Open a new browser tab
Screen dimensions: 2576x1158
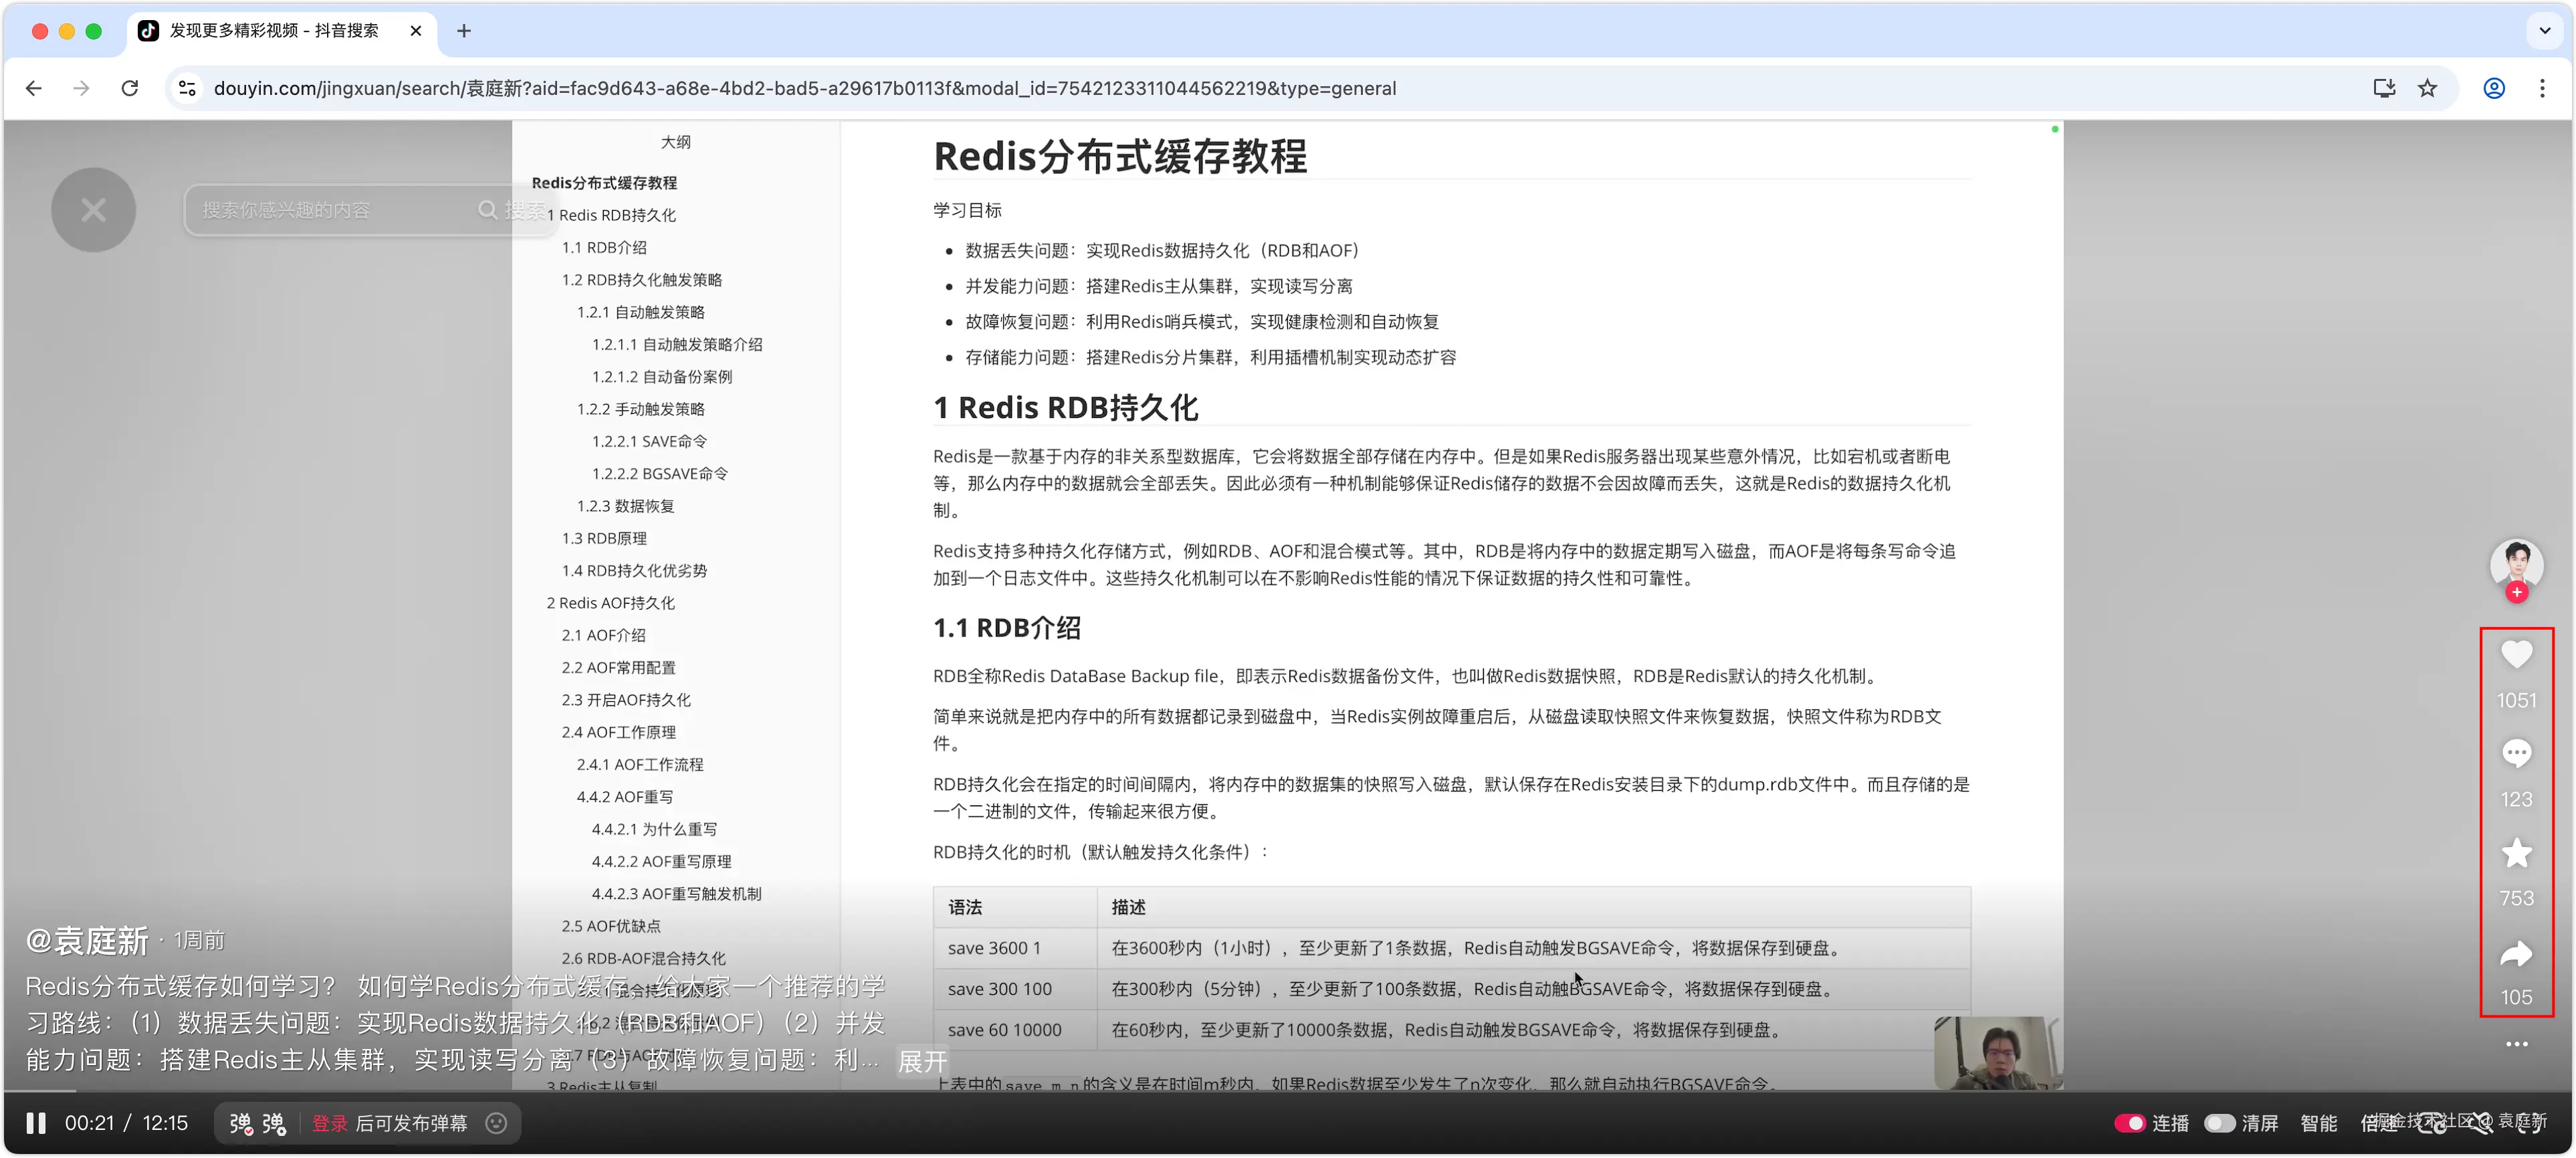click(x=464, y=31)
